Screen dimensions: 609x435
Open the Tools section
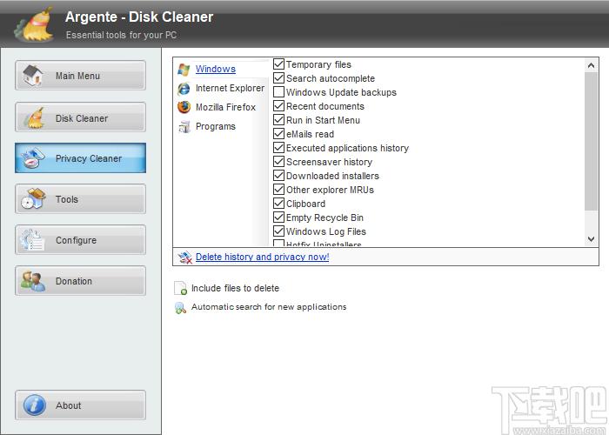coord(80,199)
